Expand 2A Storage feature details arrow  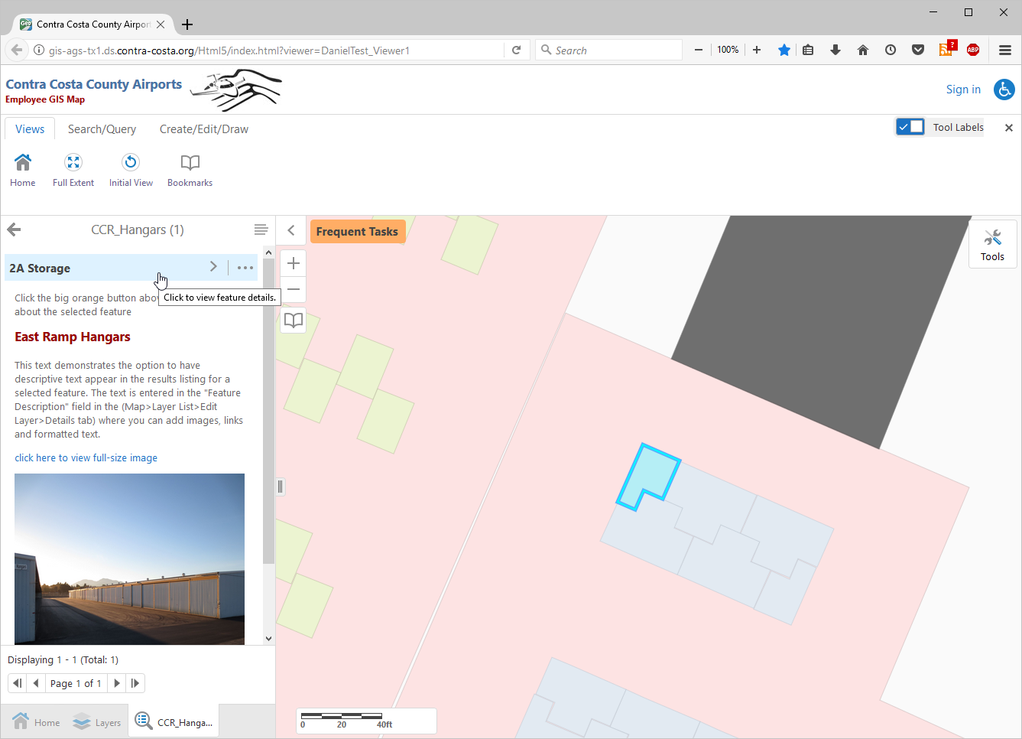(x=213, y=267)
